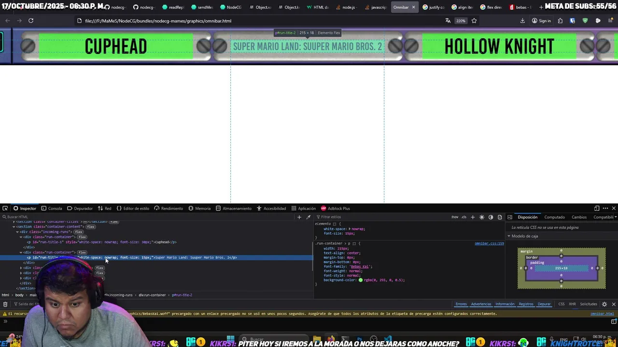
Task: Toggle the :hov pseudo-class panel
Action: (455, 217)
